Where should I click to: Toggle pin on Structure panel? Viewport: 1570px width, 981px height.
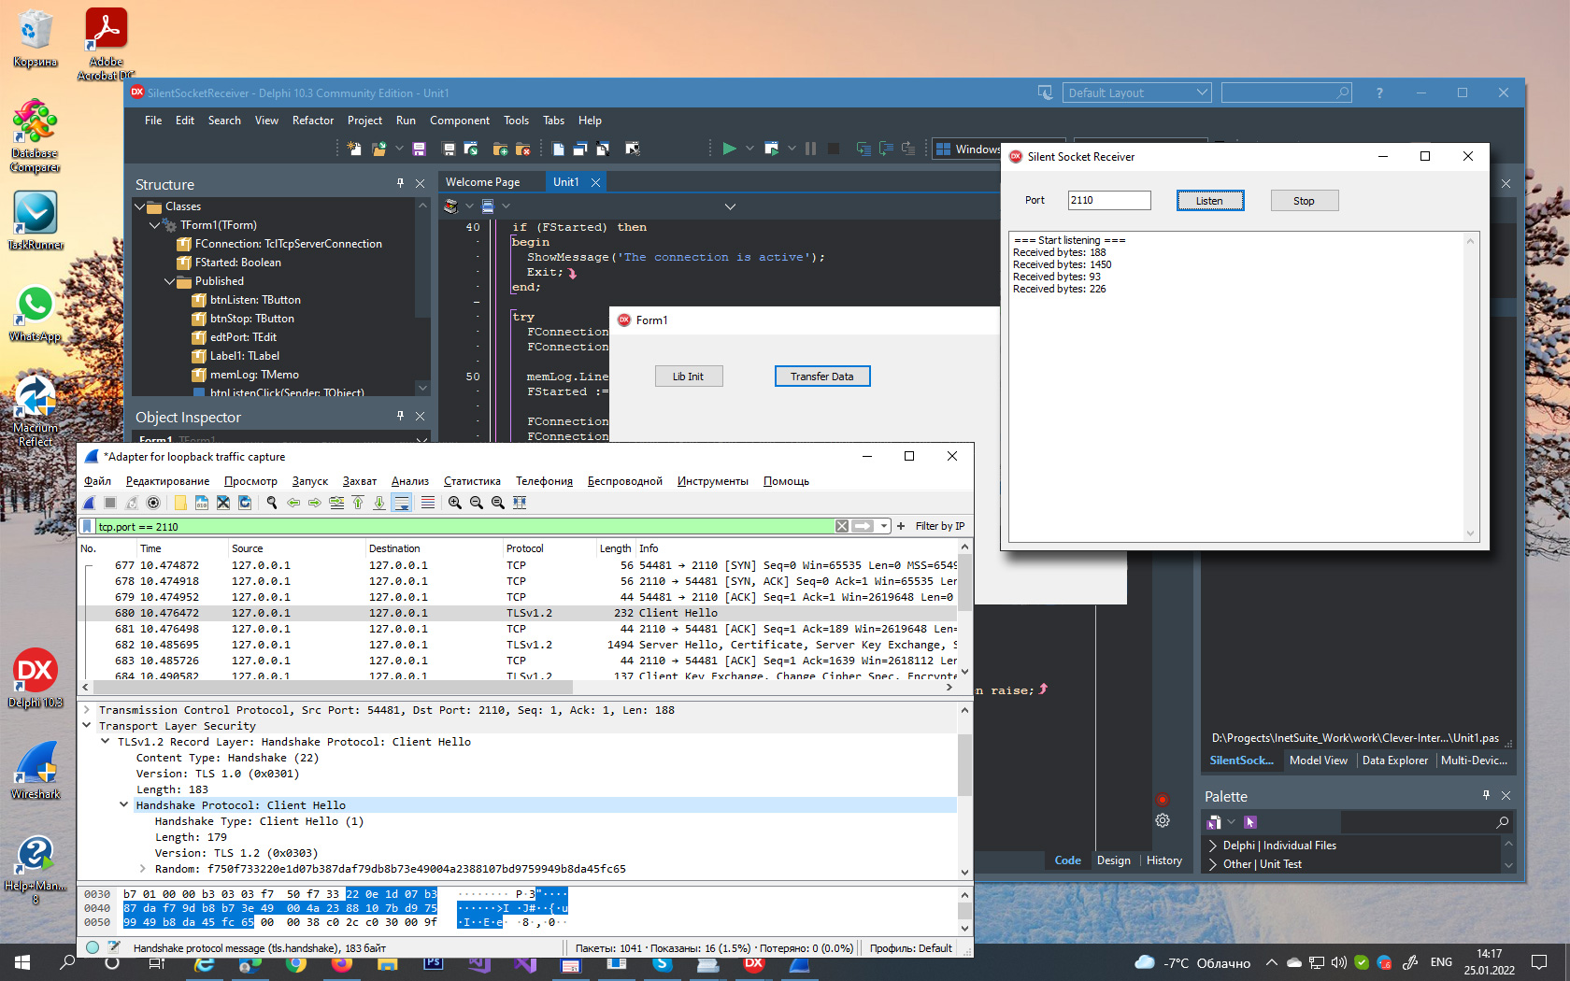click(x=400, y=183)
